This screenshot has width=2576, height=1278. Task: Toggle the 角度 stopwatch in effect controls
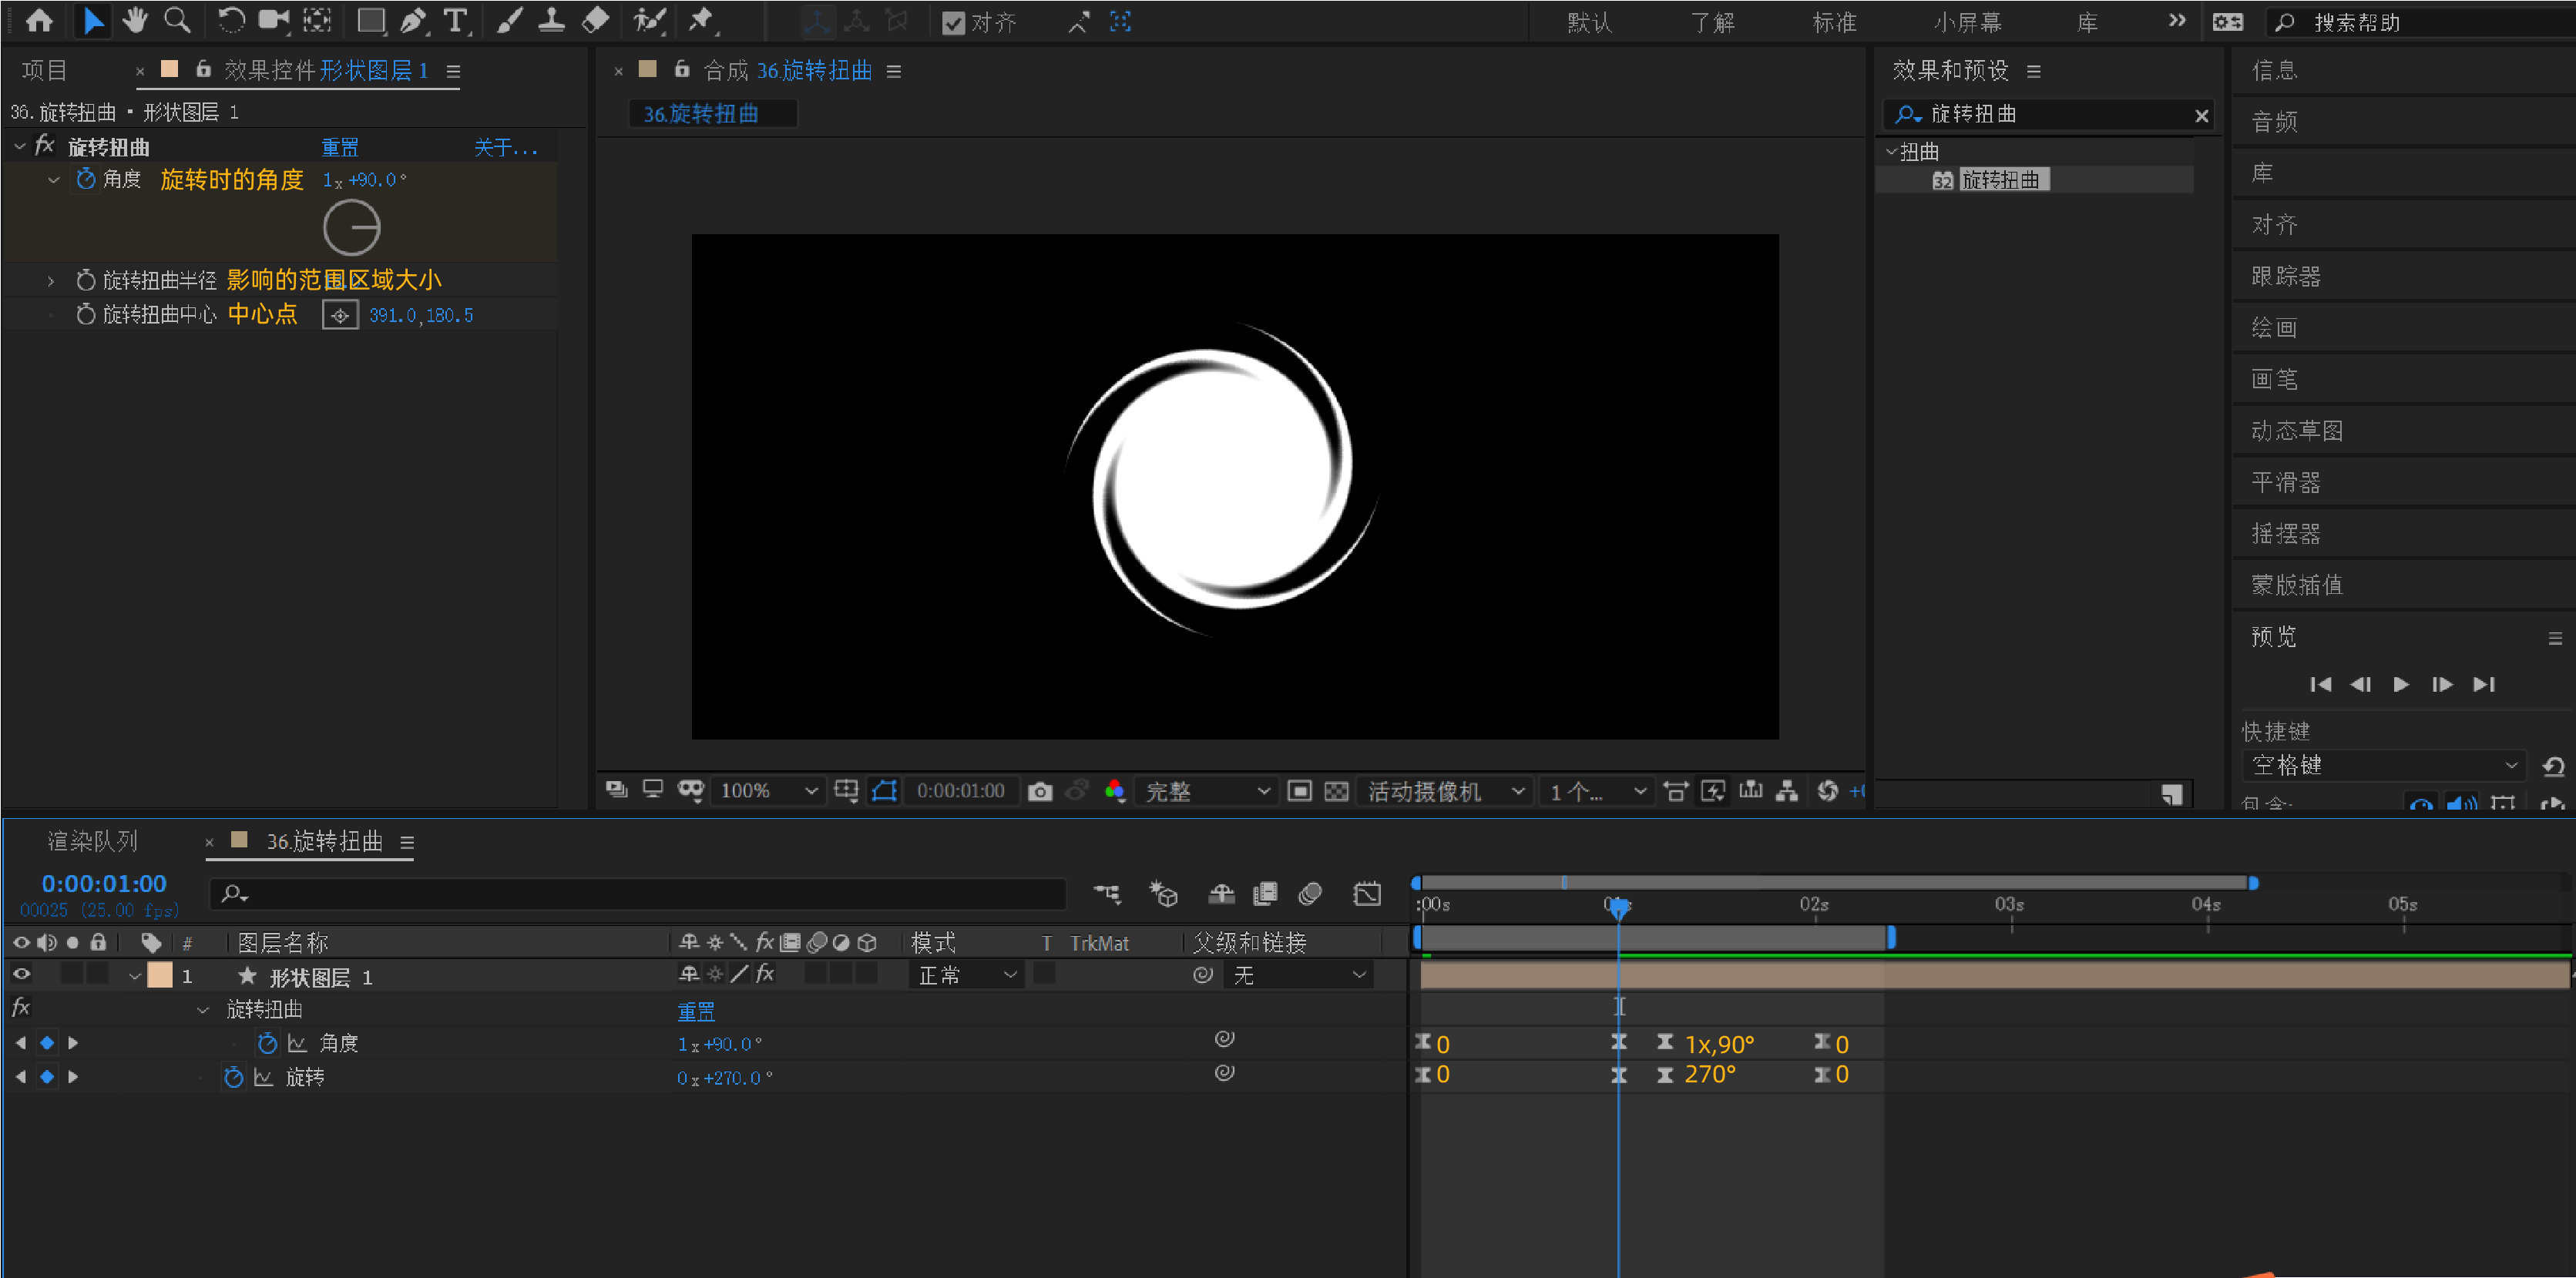tap(86, 179)
